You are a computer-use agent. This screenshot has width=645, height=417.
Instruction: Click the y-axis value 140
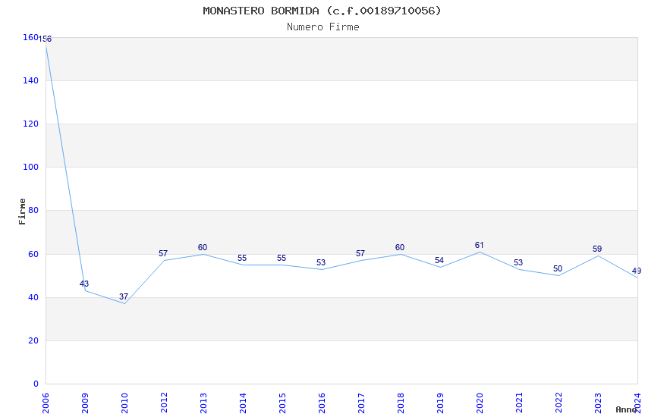click(x=31, y=81)
